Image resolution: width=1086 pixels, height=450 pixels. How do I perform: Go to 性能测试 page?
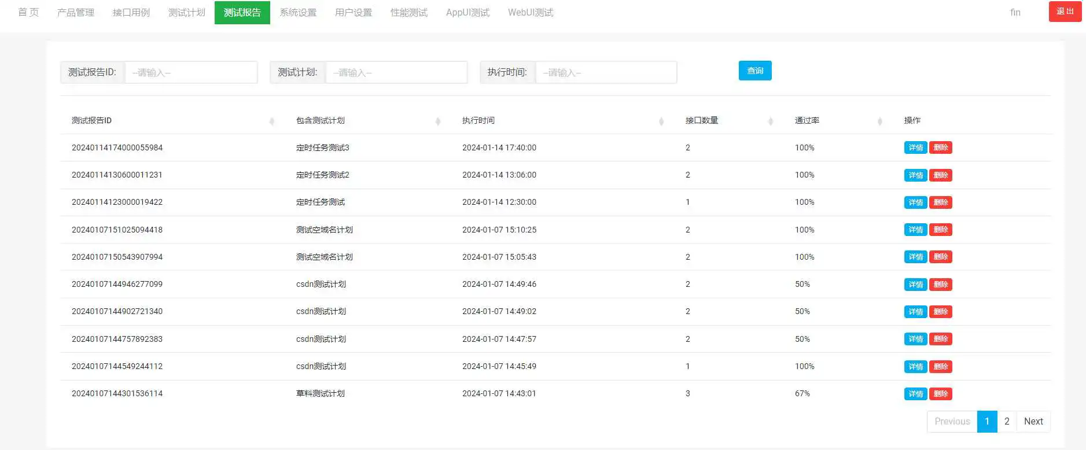pos(409,13)
